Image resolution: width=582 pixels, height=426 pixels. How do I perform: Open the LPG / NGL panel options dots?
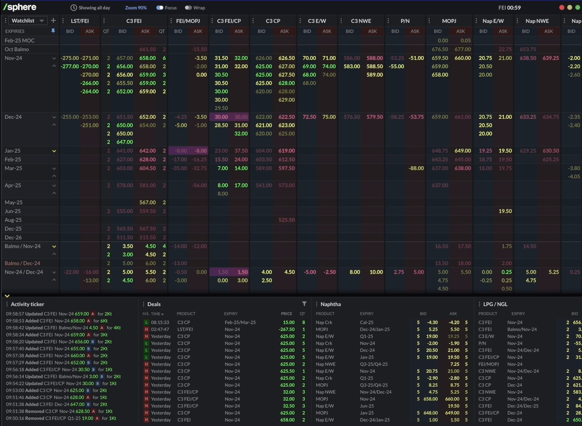click(479, 304)
